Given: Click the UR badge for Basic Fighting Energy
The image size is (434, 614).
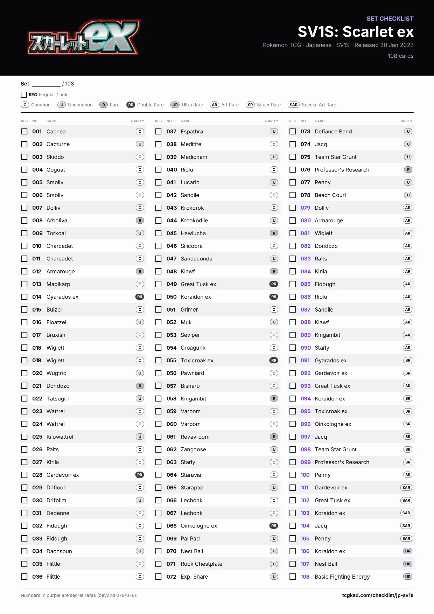Looking at the screenshot, I should click(x=408, y=577).
